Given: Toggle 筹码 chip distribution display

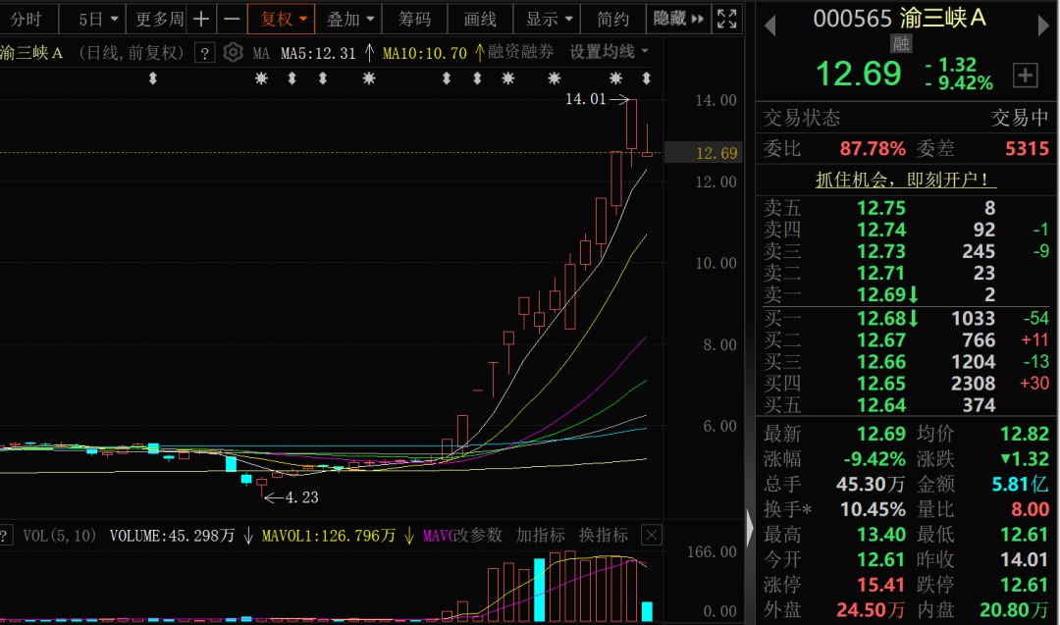Looking at the screenshot, I should (x=414, y=19).
